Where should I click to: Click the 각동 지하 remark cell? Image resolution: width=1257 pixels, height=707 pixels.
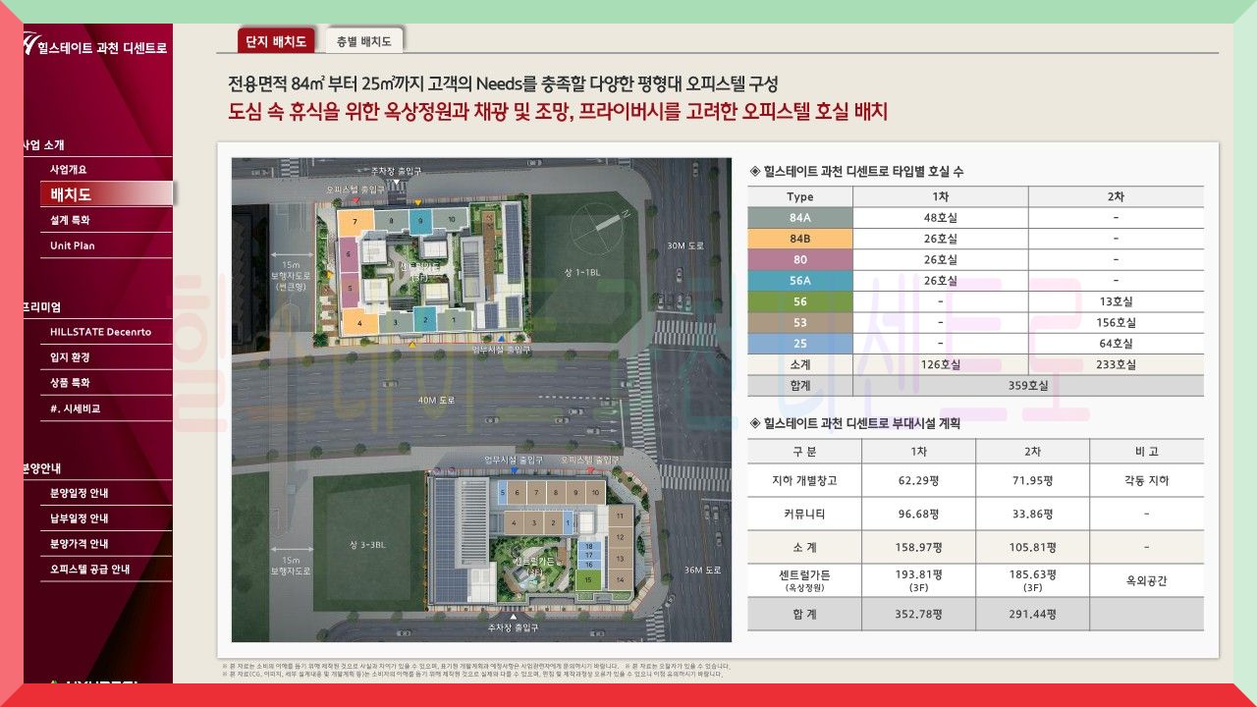pos(1146,481)
